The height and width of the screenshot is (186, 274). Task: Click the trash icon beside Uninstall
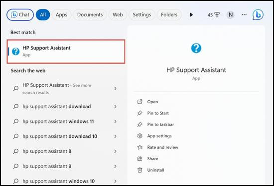140,170
